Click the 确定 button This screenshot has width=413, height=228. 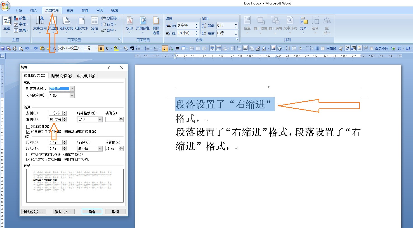pyautogui.click(x=92, y=212)
